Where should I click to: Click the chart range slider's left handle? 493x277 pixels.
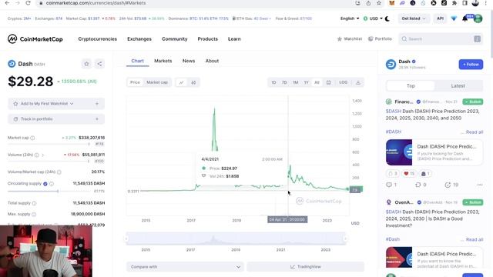[126, 239]
